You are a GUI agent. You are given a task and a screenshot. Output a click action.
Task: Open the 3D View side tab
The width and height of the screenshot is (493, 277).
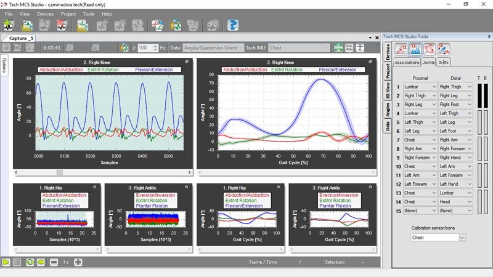[x=388, y=90]
